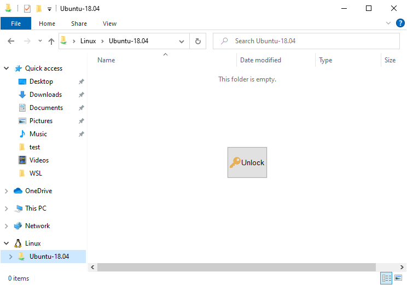Open Documents in Quick access
Image resolution: width=407 pixels, height=285 pixels.
tap(46, 108)
